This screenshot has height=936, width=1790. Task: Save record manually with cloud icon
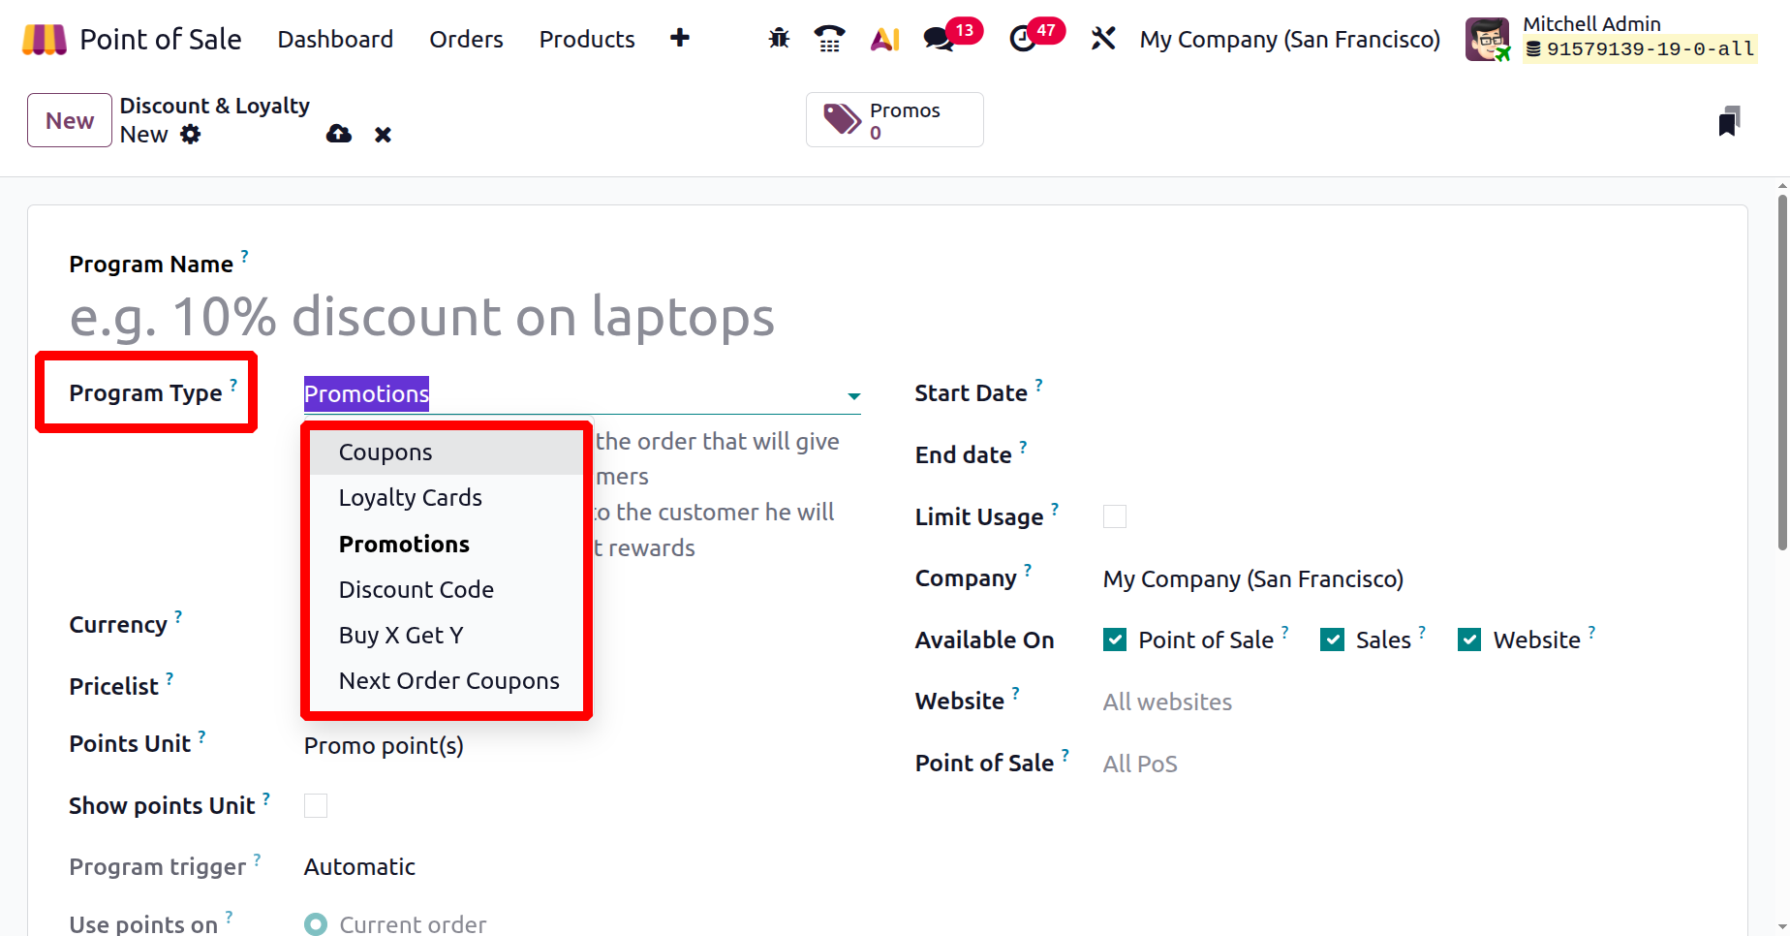pyautogui.click(x=339, y=134)
